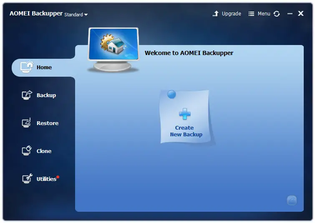Click the AOMEI Backupper title text
The image size is (315, 223).
coord(36,13)
